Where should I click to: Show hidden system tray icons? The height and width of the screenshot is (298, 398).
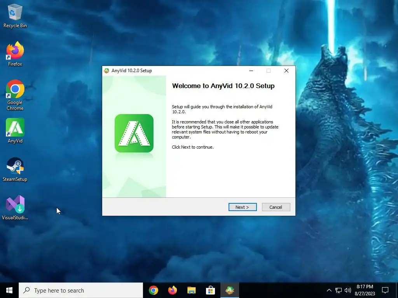(329, 290)
